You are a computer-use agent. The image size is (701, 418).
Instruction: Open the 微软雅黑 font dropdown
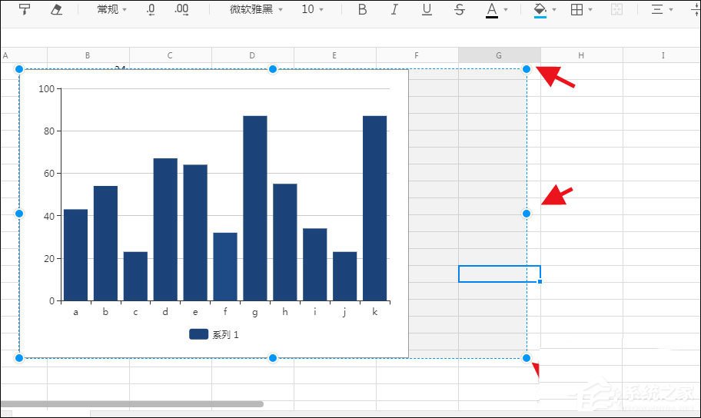(256, 9)
